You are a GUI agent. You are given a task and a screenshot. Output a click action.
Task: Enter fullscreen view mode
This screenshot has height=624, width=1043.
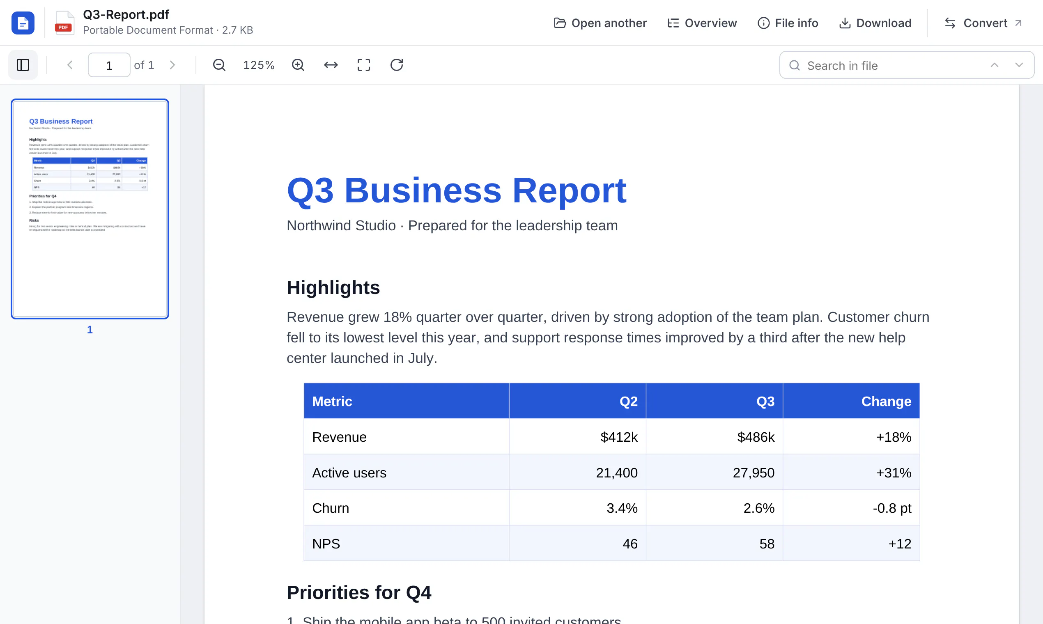point(364,65)
